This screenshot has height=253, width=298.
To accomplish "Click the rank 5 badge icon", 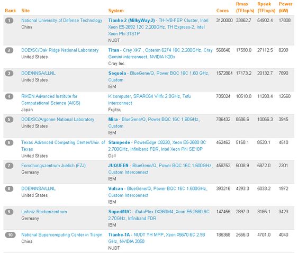I will (9, 120).
